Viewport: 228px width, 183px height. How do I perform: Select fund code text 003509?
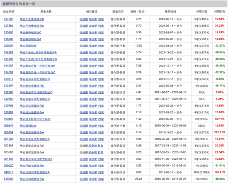tap(8, 146)
